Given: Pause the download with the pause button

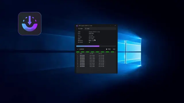Looking at the screenshot, I should click(x=108, y=49).
